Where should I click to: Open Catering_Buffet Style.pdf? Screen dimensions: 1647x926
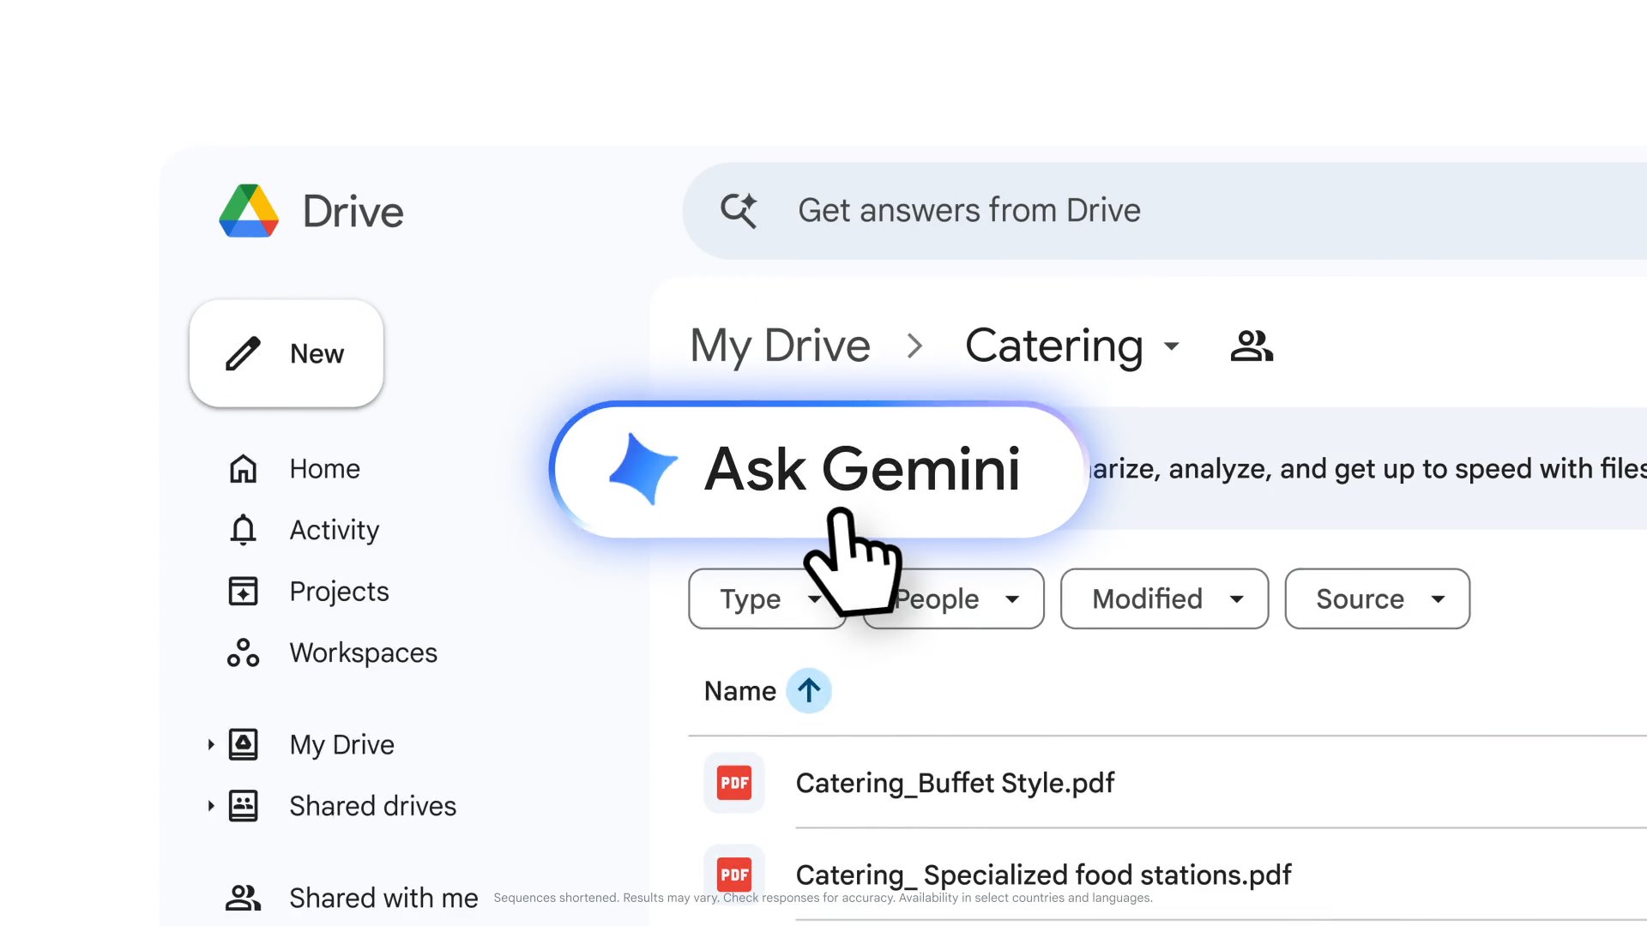[x=955, y=783]
